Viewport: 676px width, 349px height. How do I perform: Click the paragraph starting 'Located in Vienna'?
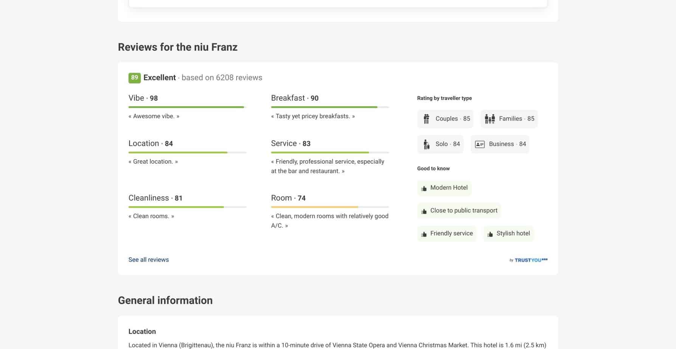point(337,345)
